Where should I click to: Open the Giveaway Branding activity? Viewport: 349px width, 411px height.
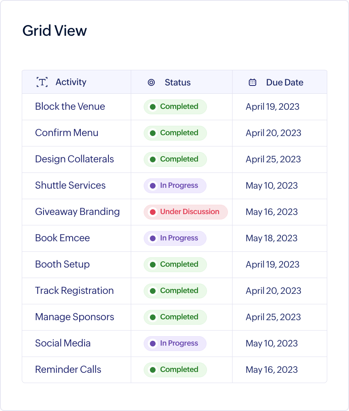pyautogui.click(x=77, y=212)
